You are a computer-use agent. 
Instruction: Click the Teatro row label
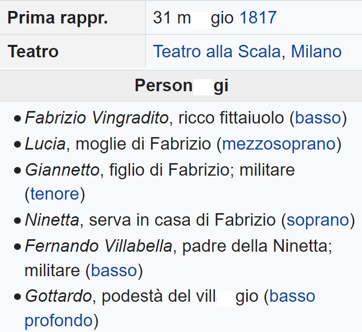pyautogui.click(x=33, y=52)
